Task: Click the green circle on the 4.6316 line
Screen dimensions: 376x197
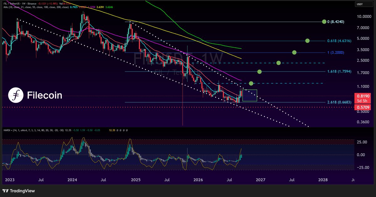Action: coord(307,41)
